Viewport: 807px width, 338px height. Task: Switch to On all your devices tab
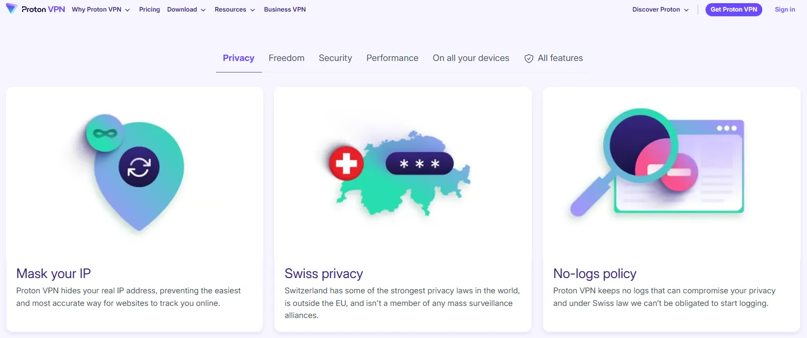point(471,58)
